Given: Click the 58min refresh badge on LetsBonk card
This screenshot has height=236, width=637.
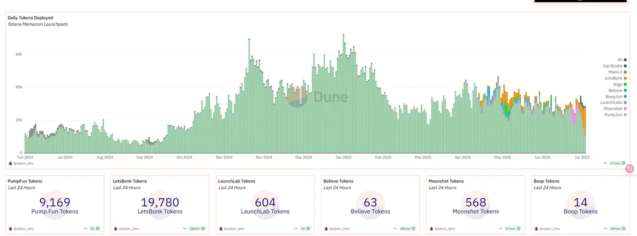Looking at the screenshot, I should (x=197, y=228).
